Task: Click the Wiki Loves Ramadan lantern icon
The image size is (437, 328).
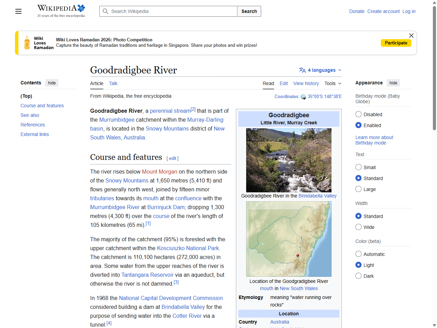Action: (27, 42)
